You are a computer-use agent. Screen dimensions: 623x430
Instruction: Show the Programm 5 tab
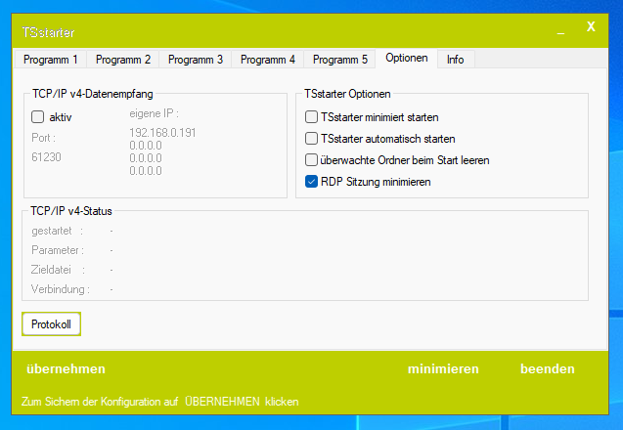pos(339,60)
